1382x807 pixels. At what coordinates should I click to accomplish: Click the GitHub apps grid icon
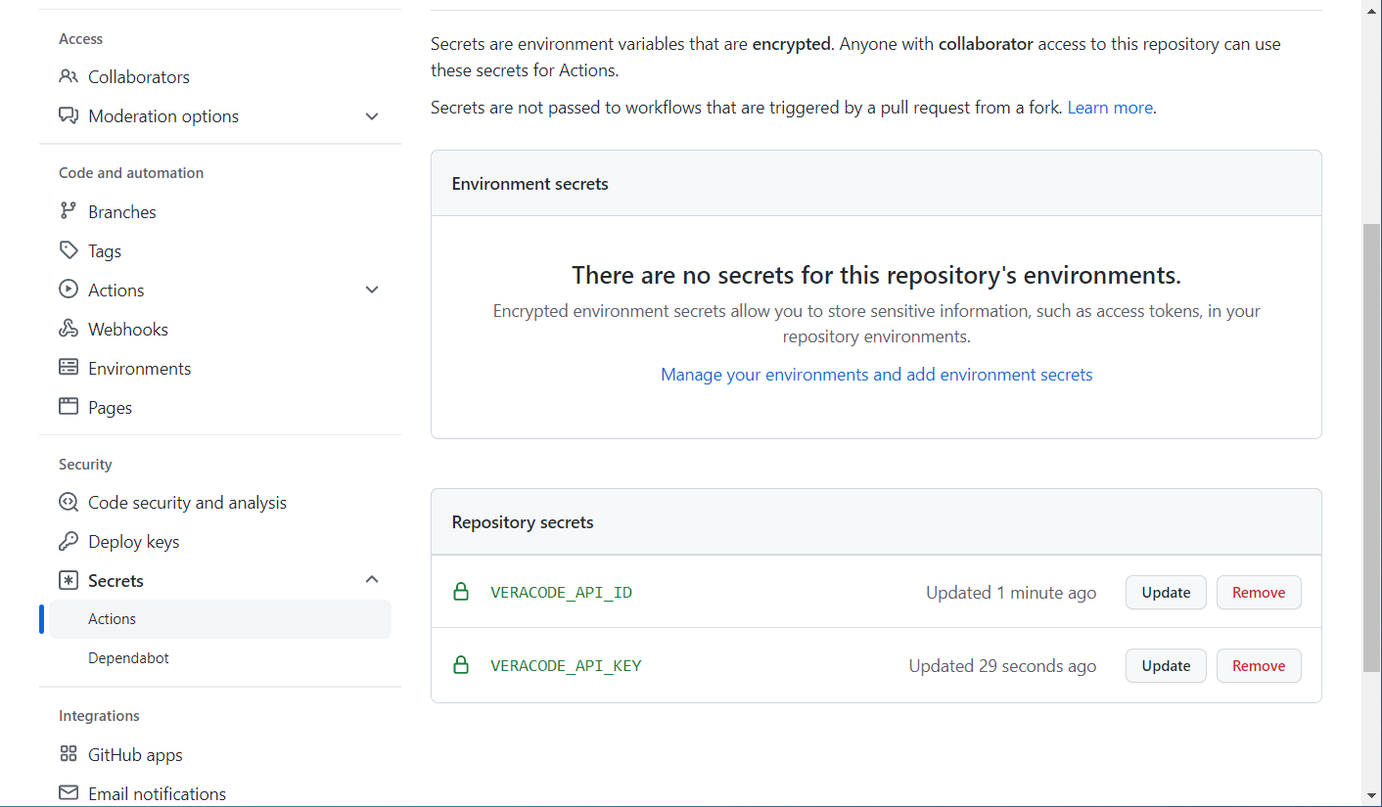tap(69, 754)
